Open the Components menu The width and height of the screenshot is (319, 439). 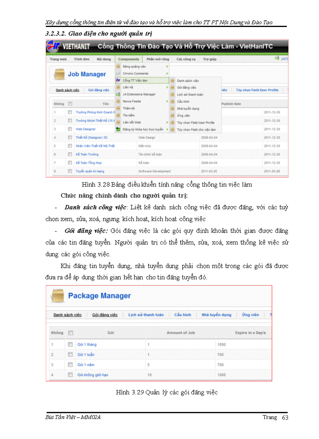click(x=128, y=59)
